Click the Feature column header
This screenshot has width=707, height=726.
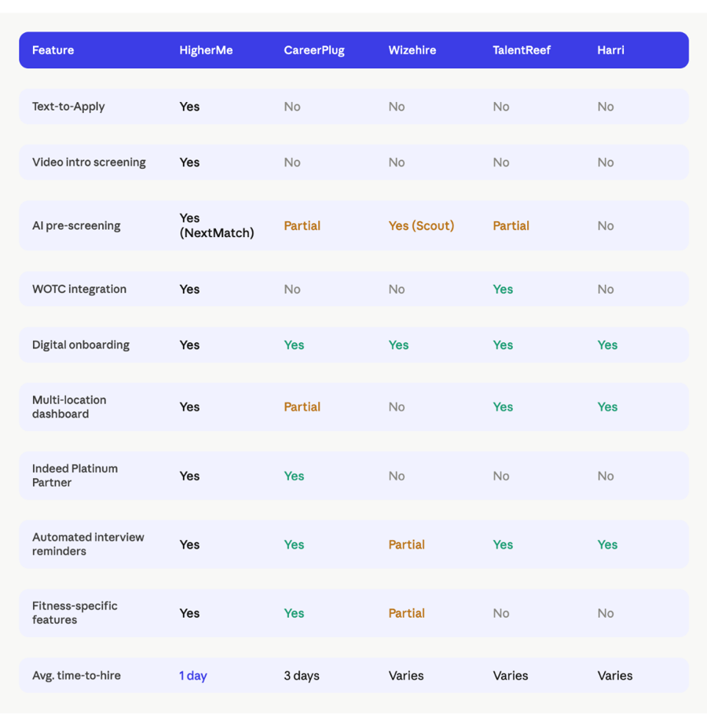(x=53, y=50)
